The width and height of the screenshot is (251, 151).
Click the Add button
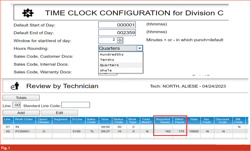point(21,113)
